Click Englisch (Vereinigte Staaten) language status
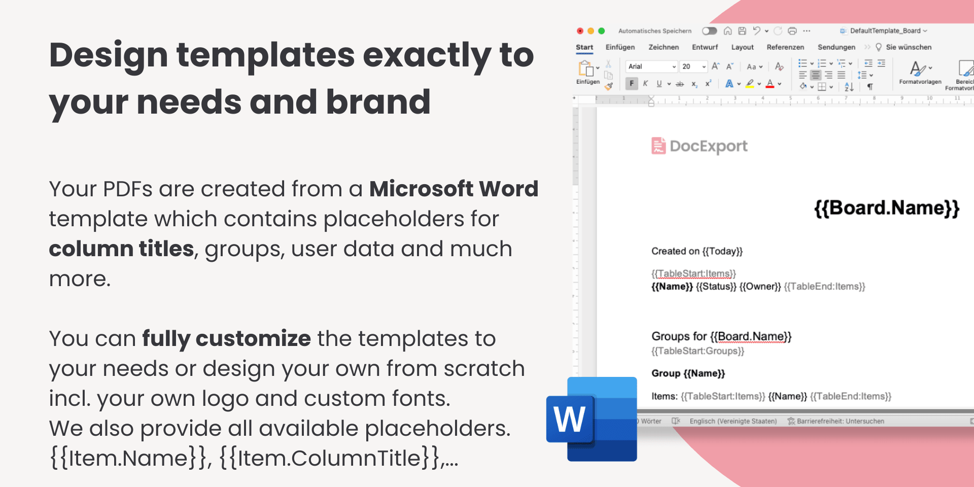 733,421
